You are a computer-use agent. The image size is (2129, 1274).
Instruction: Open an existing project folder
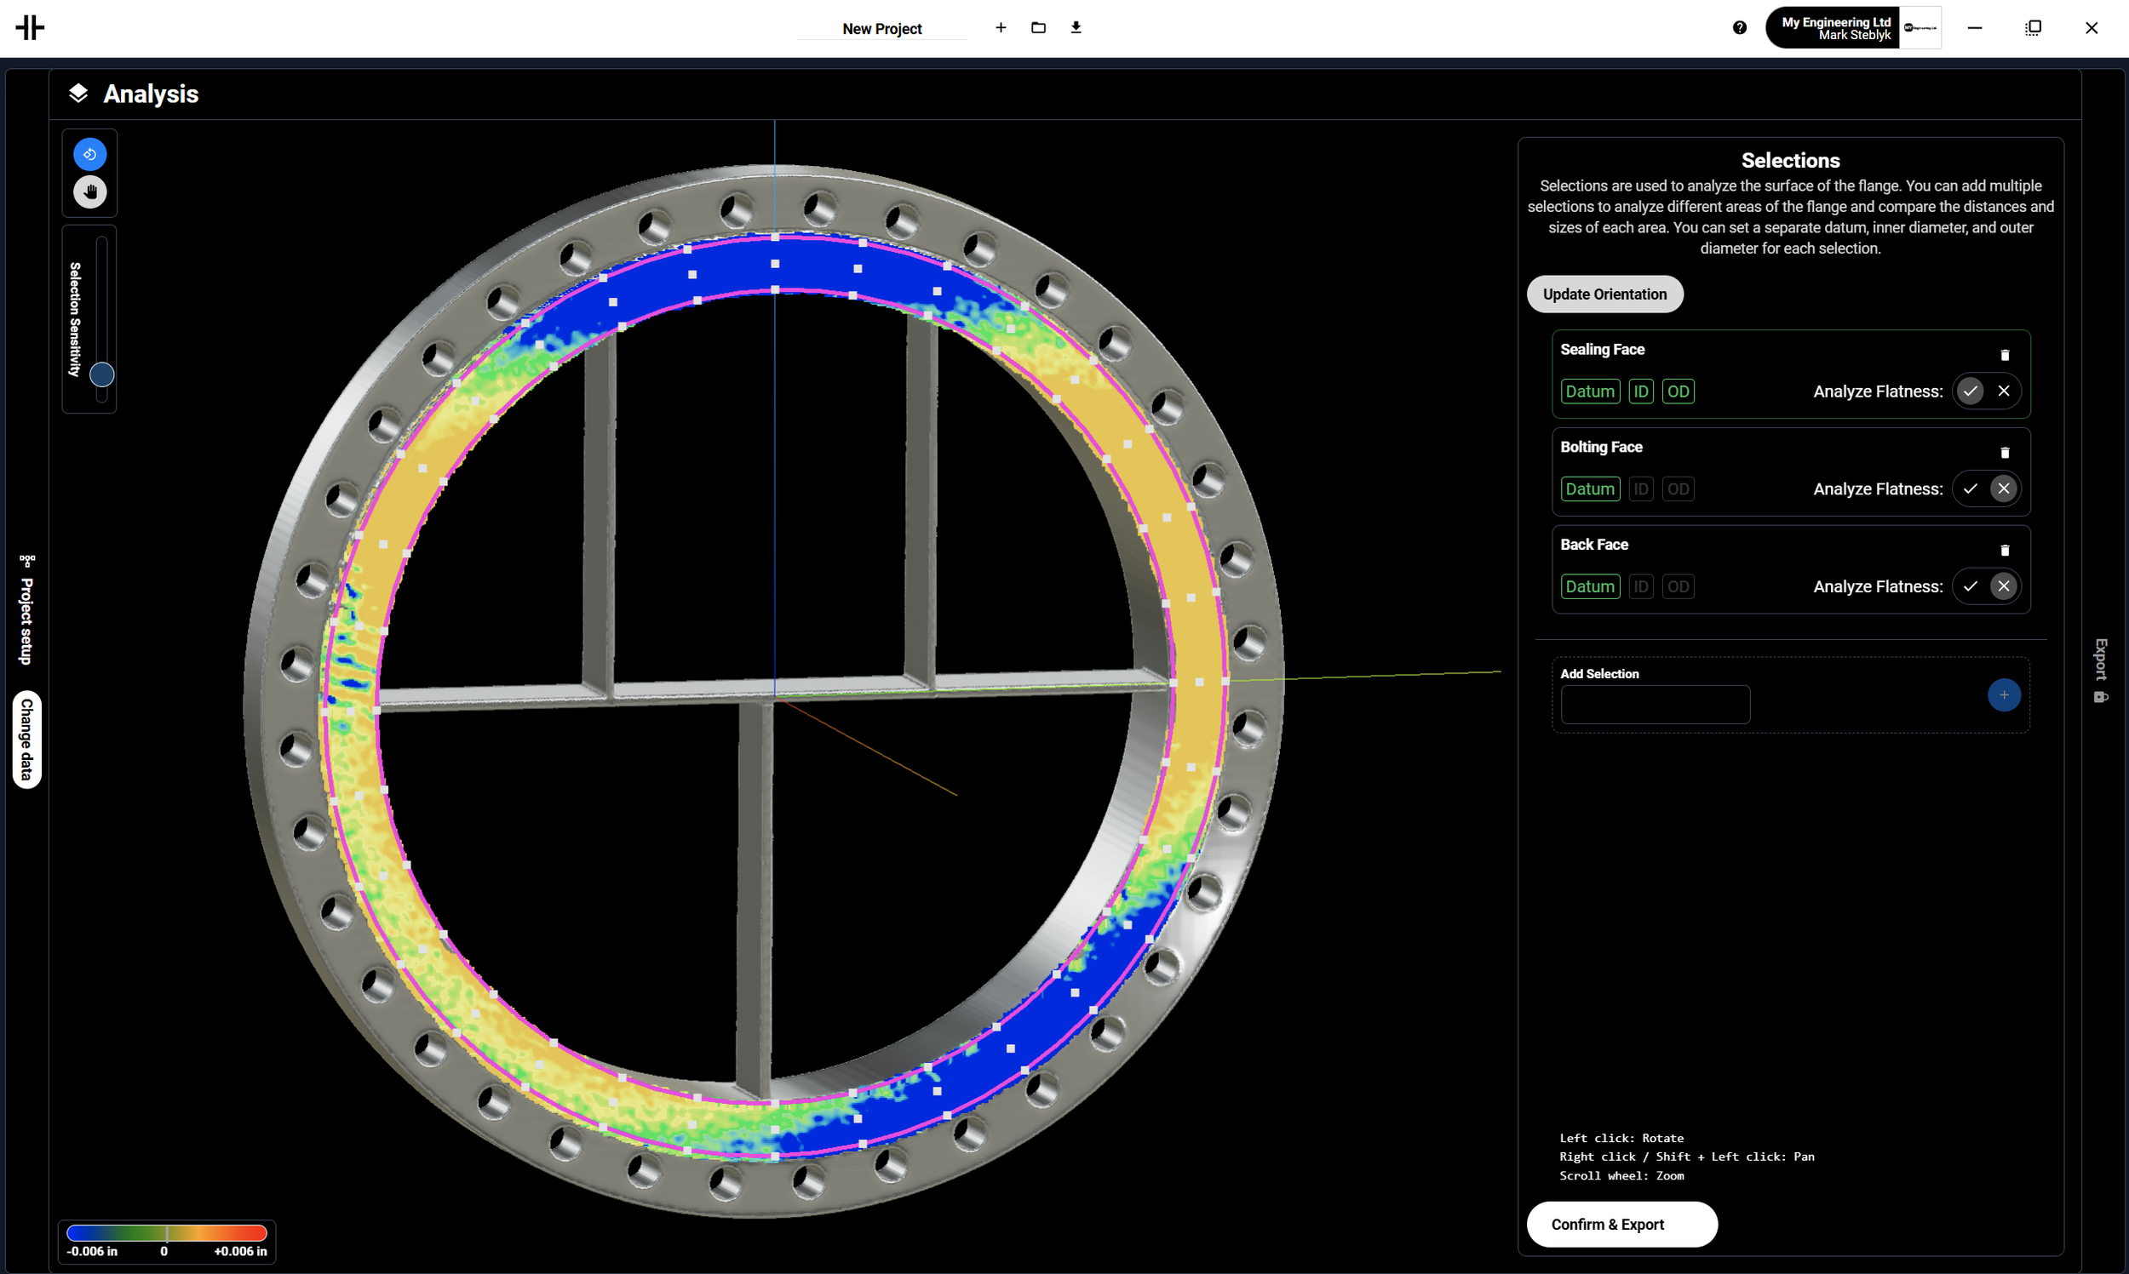(1037, 27)
